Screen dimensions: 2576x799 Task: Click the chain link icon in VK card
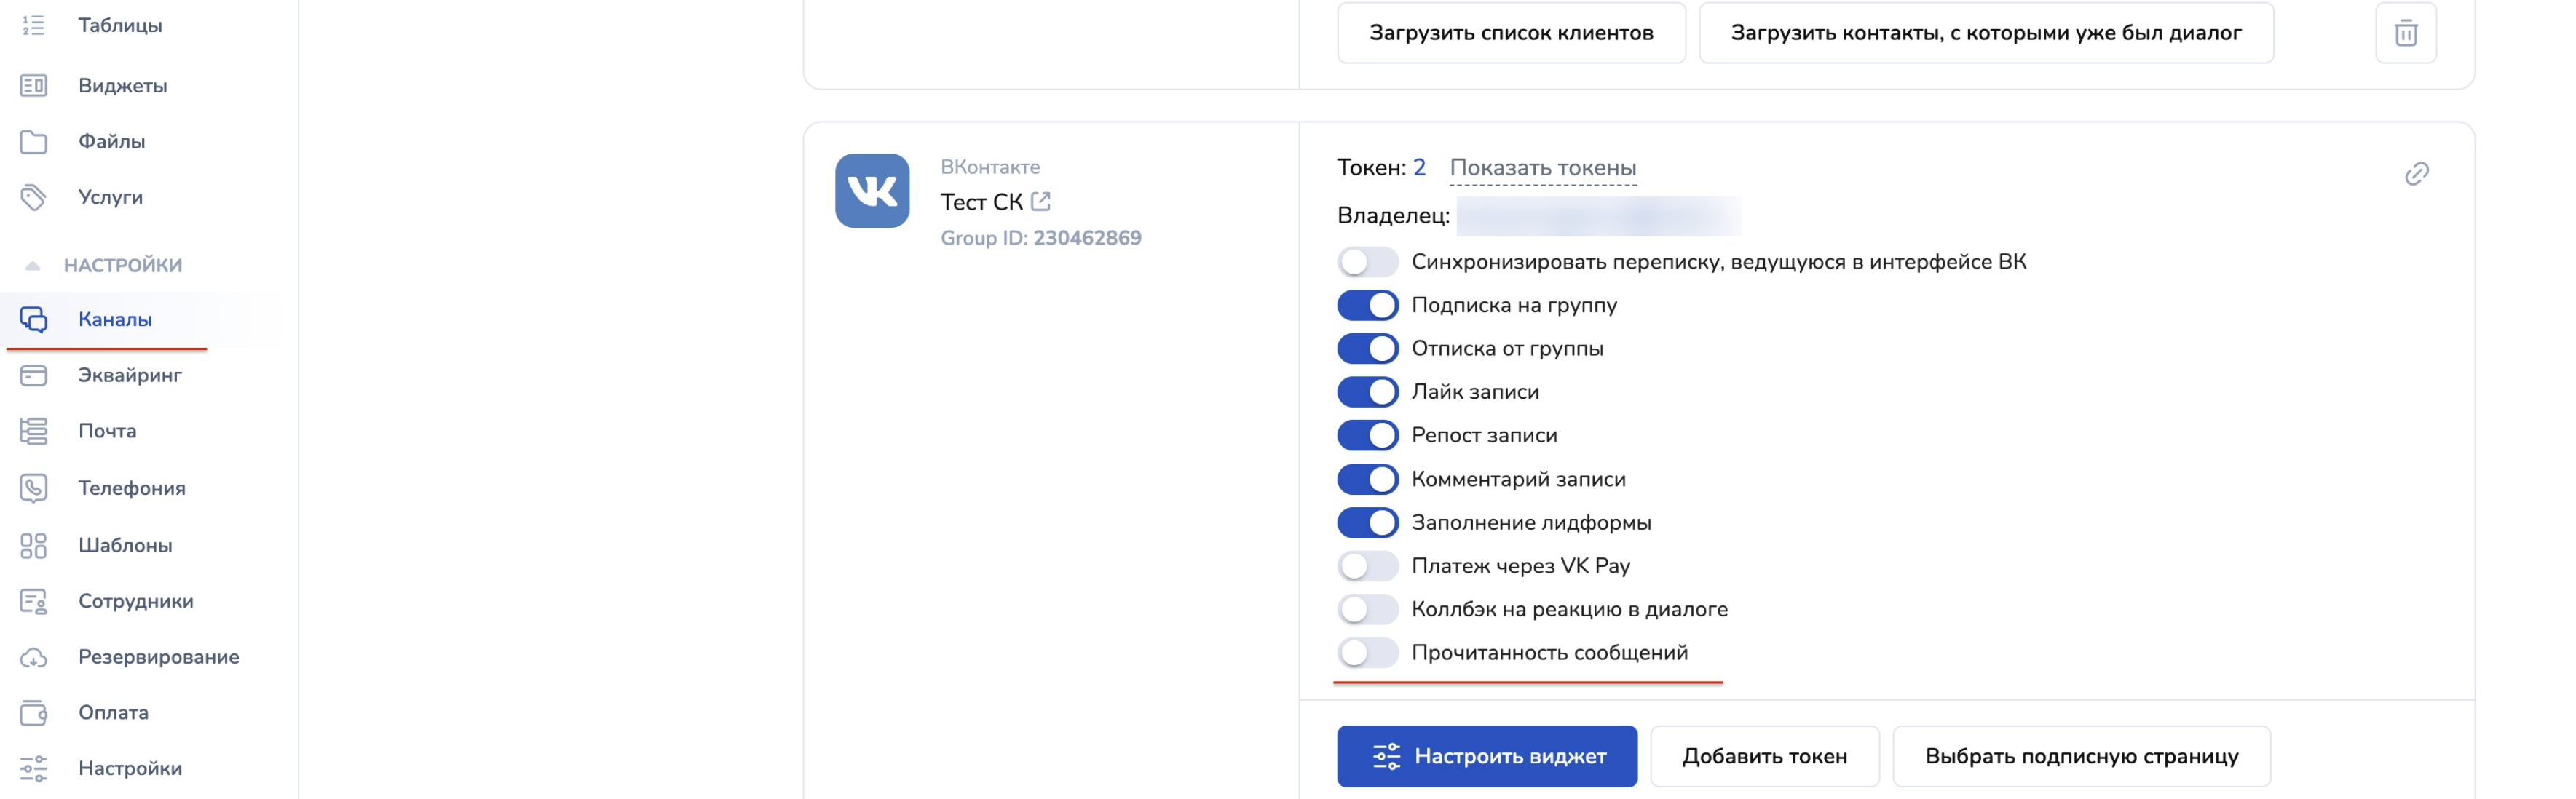click(x=2416, y=174)
